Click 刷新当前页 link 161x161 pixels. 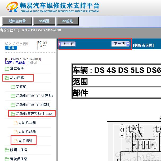coord(143,45)
